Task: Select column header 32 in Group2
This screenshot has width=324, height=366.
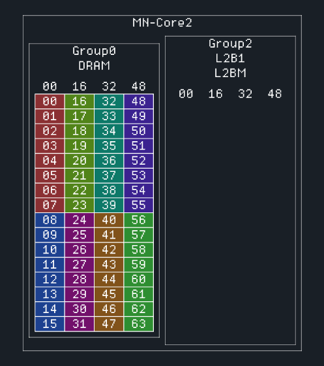Action: tap(245, 94)
